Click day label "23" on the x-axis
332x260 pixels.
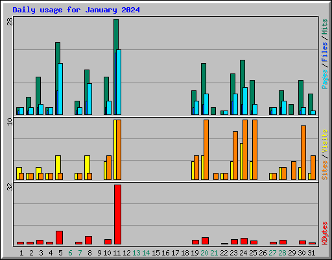click(233, 253)
